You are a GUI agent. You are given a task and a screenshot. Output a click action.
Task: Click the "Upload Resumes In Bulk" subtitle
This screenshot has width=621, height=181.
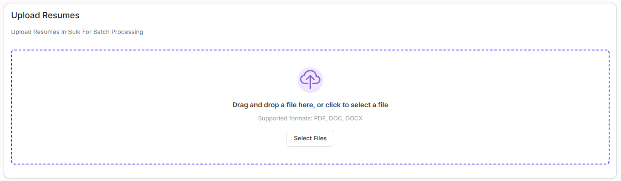tap(77, 32)
